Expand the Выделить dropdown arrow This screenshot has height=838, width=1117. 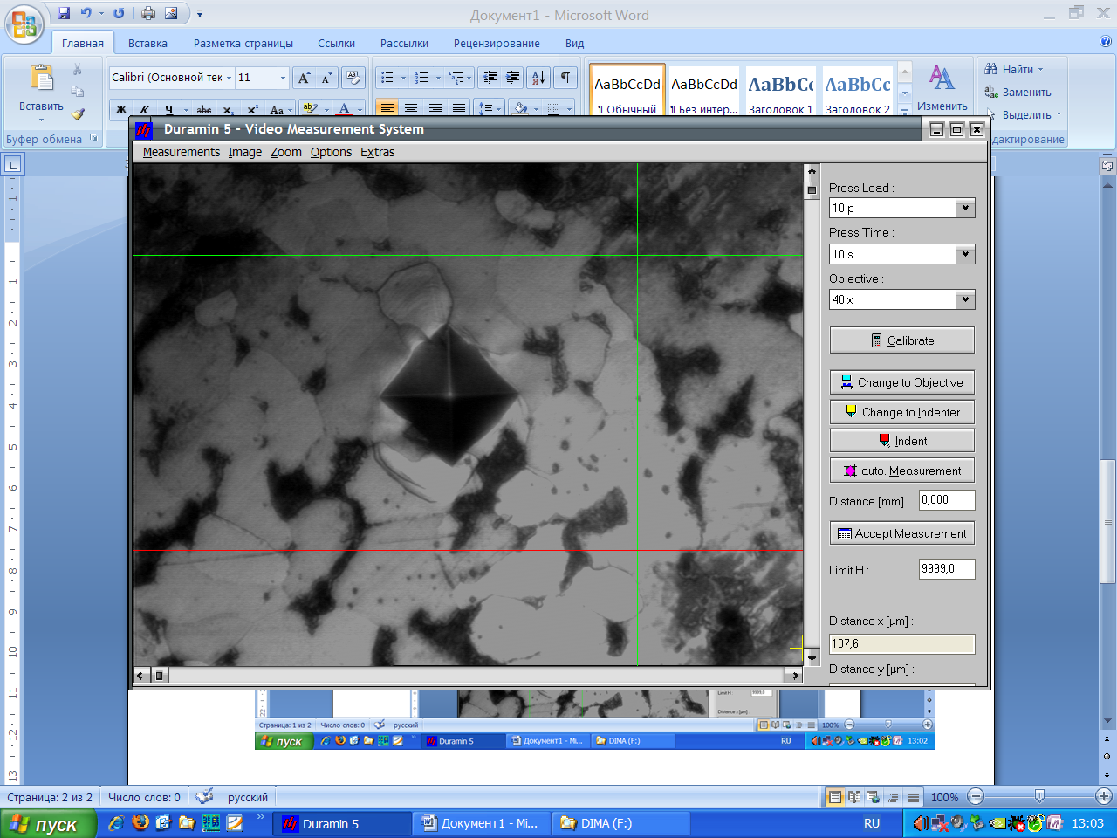[x=1059, y=114]
